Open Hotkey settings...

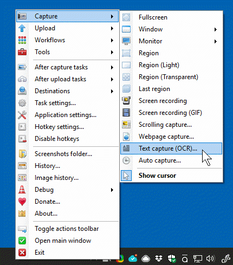coord(67,127)
